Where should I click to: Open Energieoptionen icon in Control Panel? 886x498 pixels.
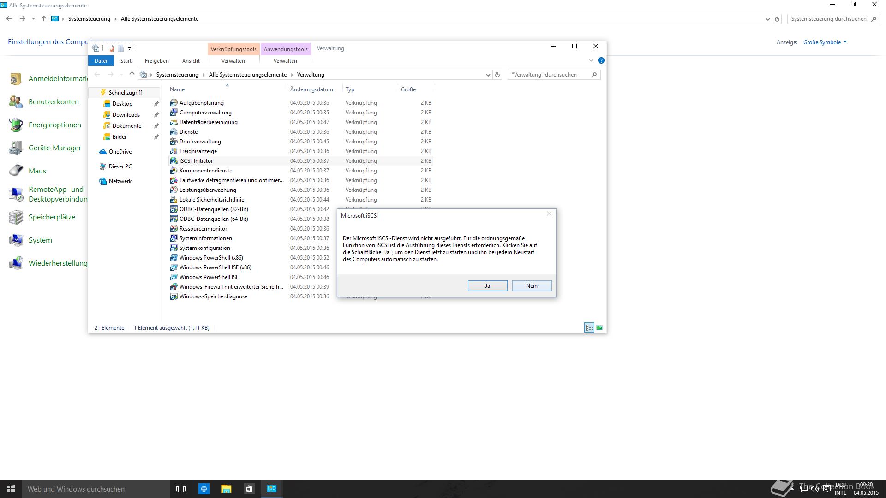point(16,125)
